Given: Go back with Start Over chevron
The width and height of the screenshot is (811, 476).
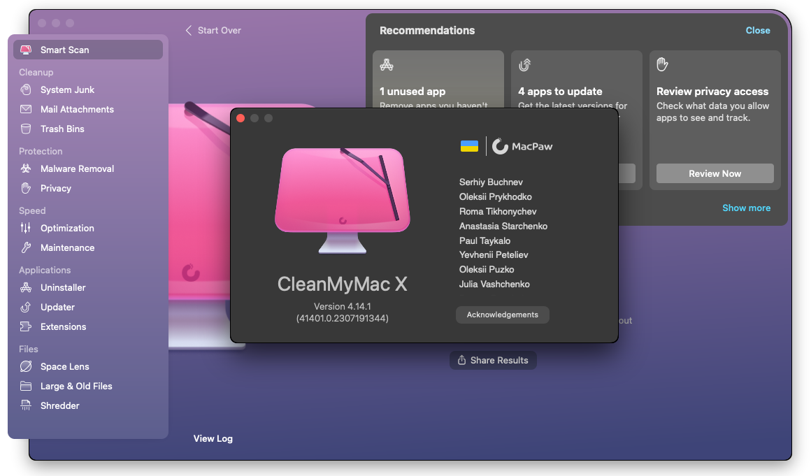Looking at the screenshot, I should 188,31.
